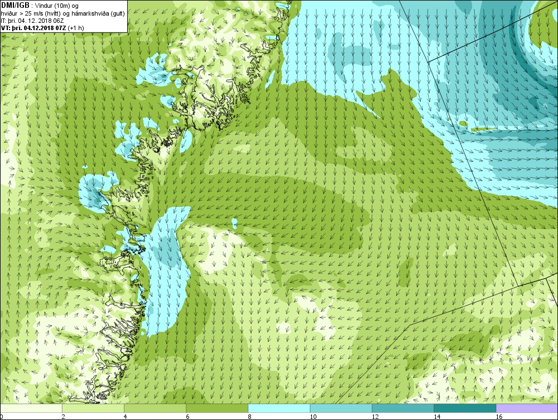
Task: Click the 12–14 m/s teal legend swatch
Action: [x=403, y=408]
